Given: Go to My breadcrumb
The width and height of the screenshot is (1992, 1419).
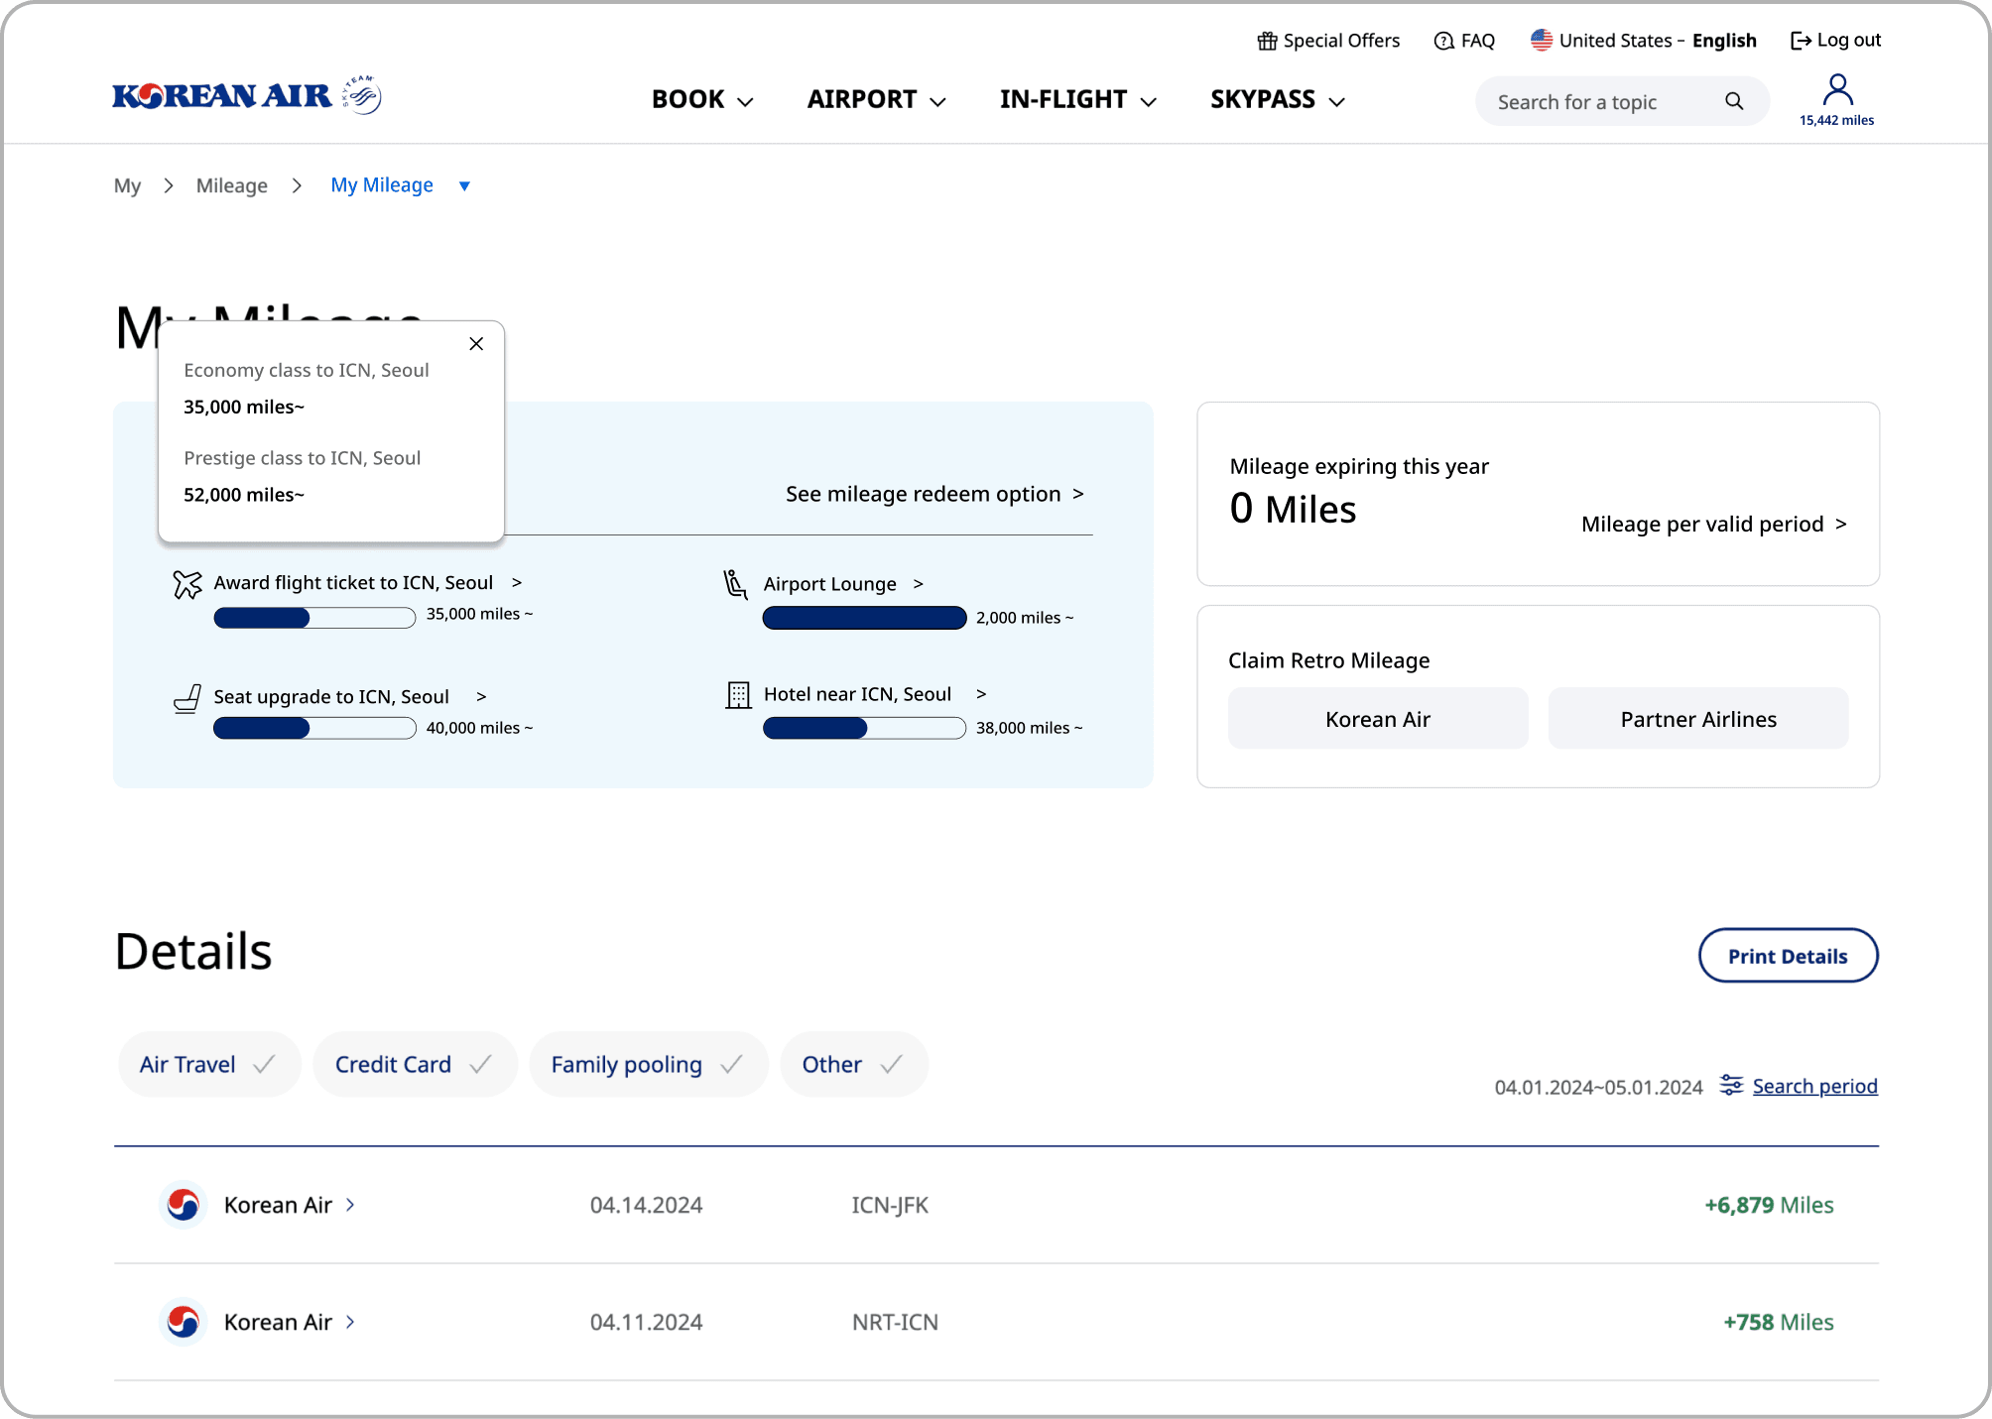Looking at the screenshot, I should 127,185.
